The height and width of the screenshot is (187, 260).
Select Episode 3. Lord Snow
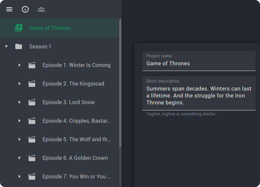click(x=59, y=102)
